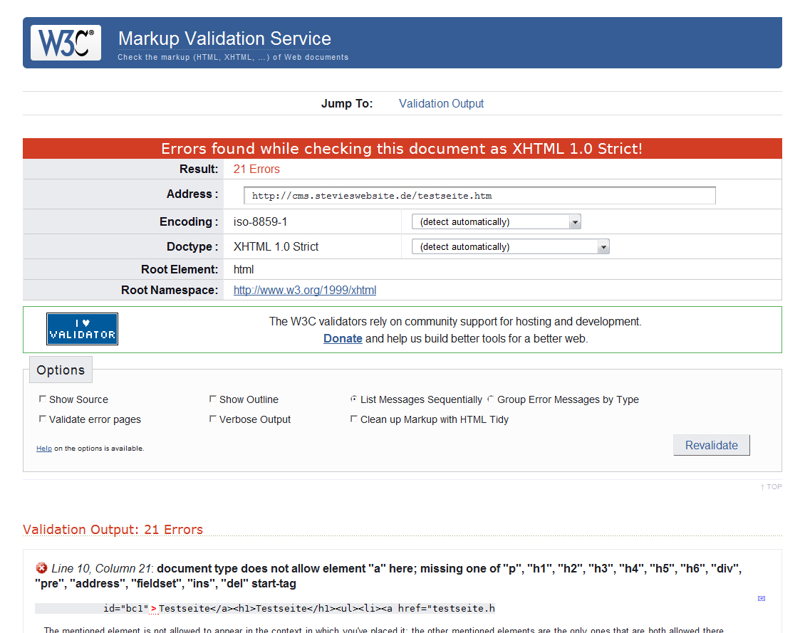Select List Messages Sequentially radio button
This screenshot has width=805, height=633.
pos(354,399)
